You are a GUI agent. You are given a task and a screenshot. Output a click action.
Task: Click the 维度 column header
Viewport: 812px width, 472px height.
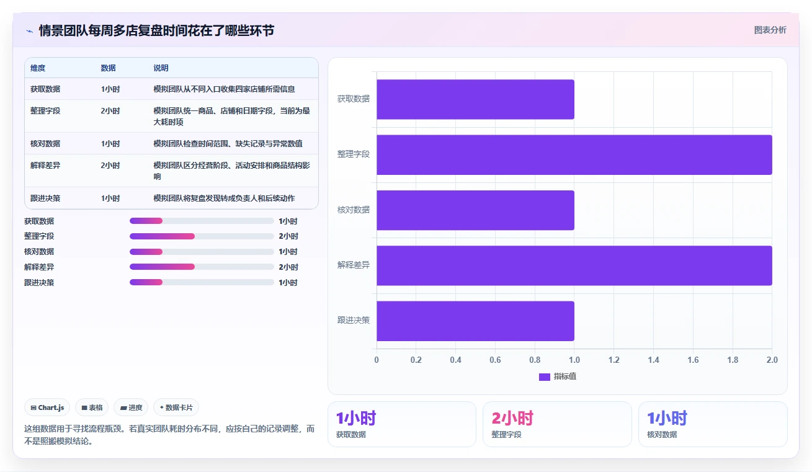click(38, 68)
